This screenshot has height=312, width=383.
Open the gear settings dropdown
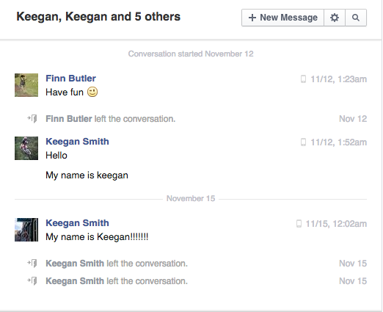point(335,18)
